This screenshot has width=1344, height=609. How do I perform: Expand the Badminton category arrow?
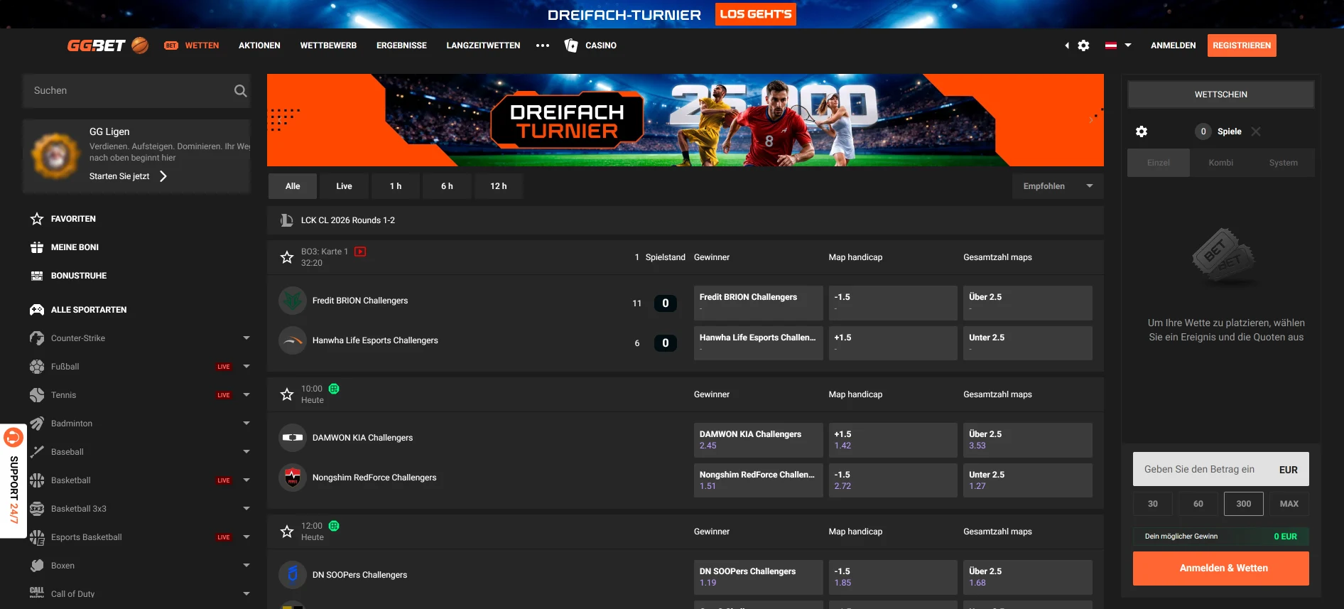[x=246, y=424]
